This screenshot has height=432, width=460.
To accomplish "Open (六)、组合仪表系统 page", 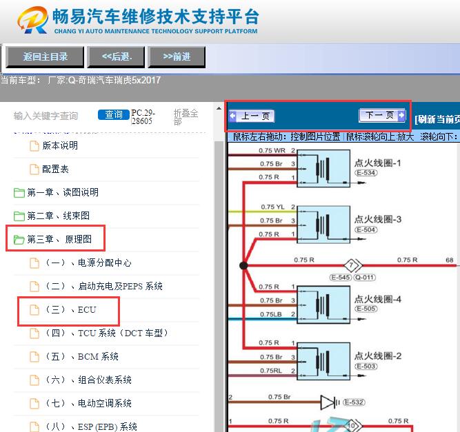I will (88, 380).
